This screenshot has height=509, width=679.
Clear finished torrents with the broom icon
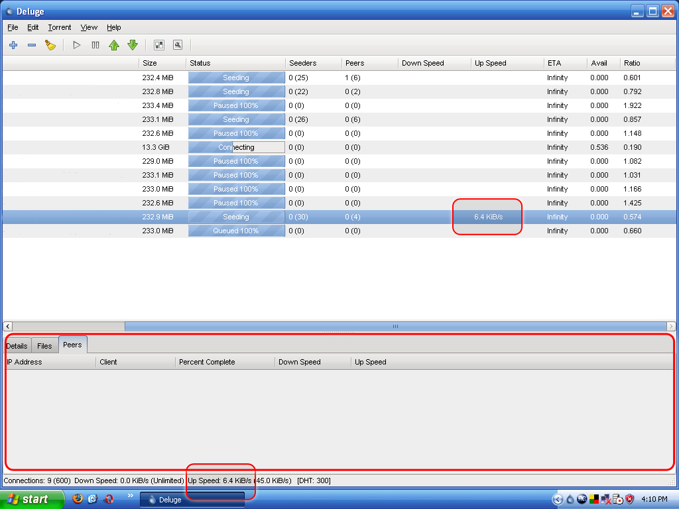50,45
